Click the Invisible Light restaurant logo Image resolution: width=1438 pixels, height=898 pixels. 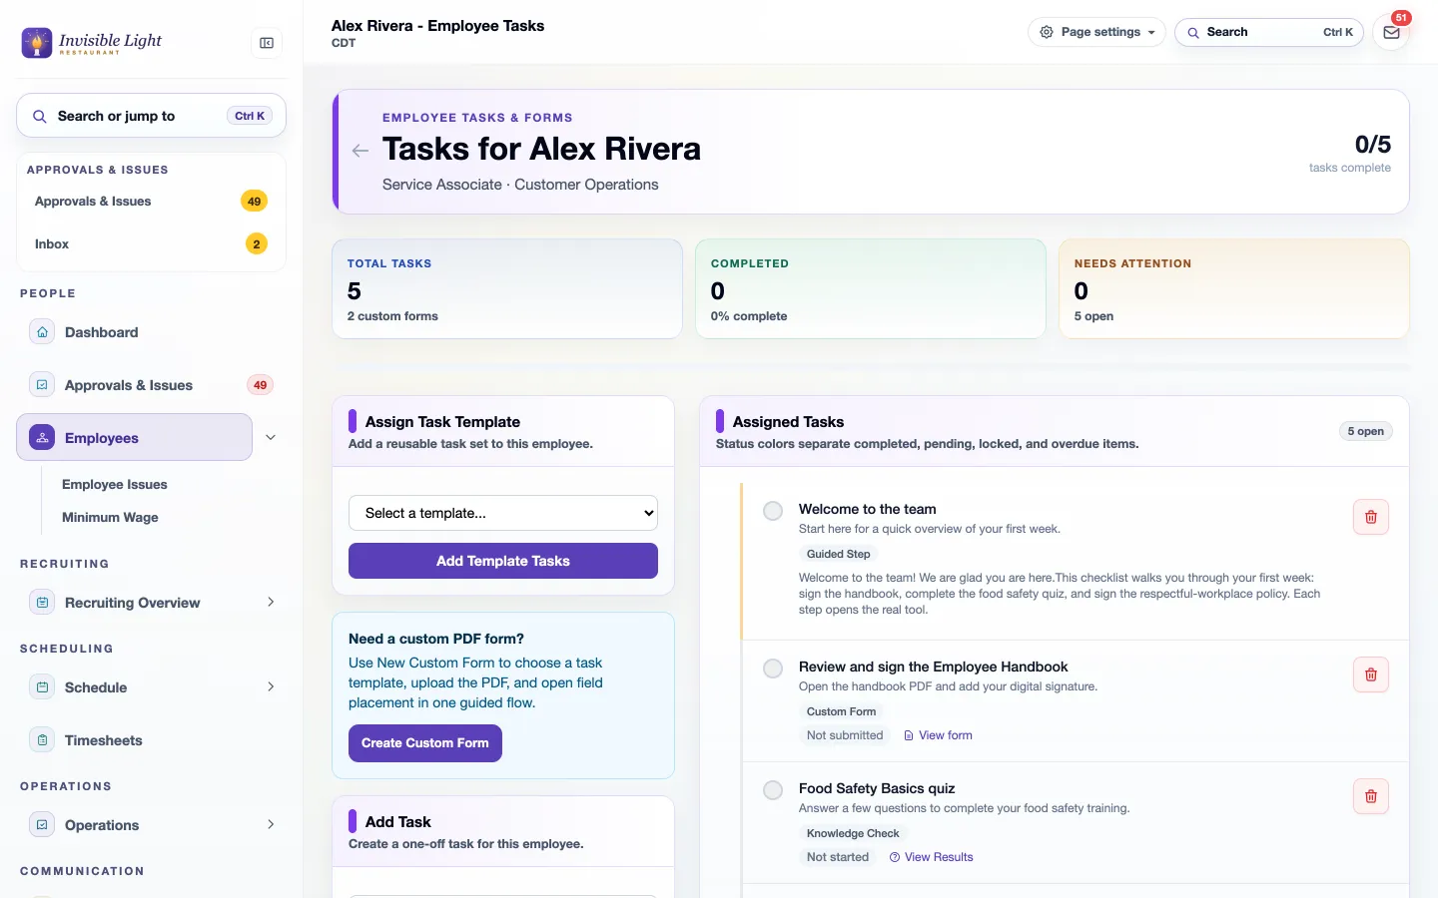[91, 42]
